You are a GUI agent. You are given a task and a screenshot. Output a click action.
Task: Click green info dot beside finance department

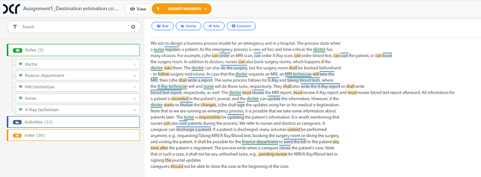(x=21, y=76)
